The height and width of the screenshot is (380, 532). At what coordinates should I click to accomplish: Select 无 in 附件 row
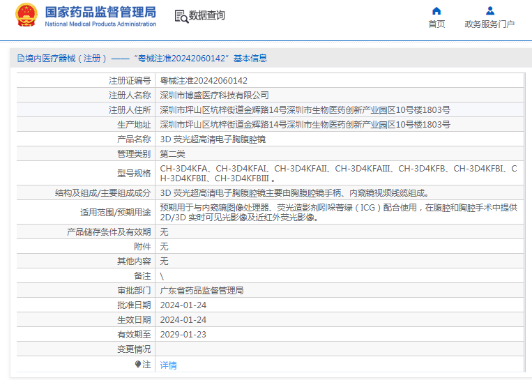164,246
